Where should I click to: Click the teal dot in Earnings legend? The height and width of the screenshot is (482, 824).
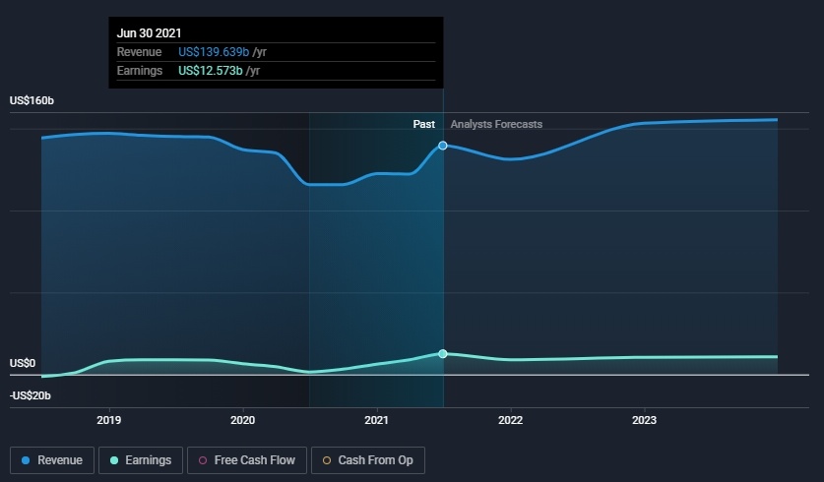pos(114,460)
